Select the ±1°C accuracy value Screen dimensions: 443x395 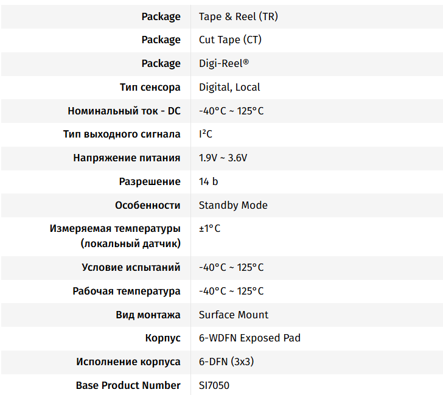point(209,229)
